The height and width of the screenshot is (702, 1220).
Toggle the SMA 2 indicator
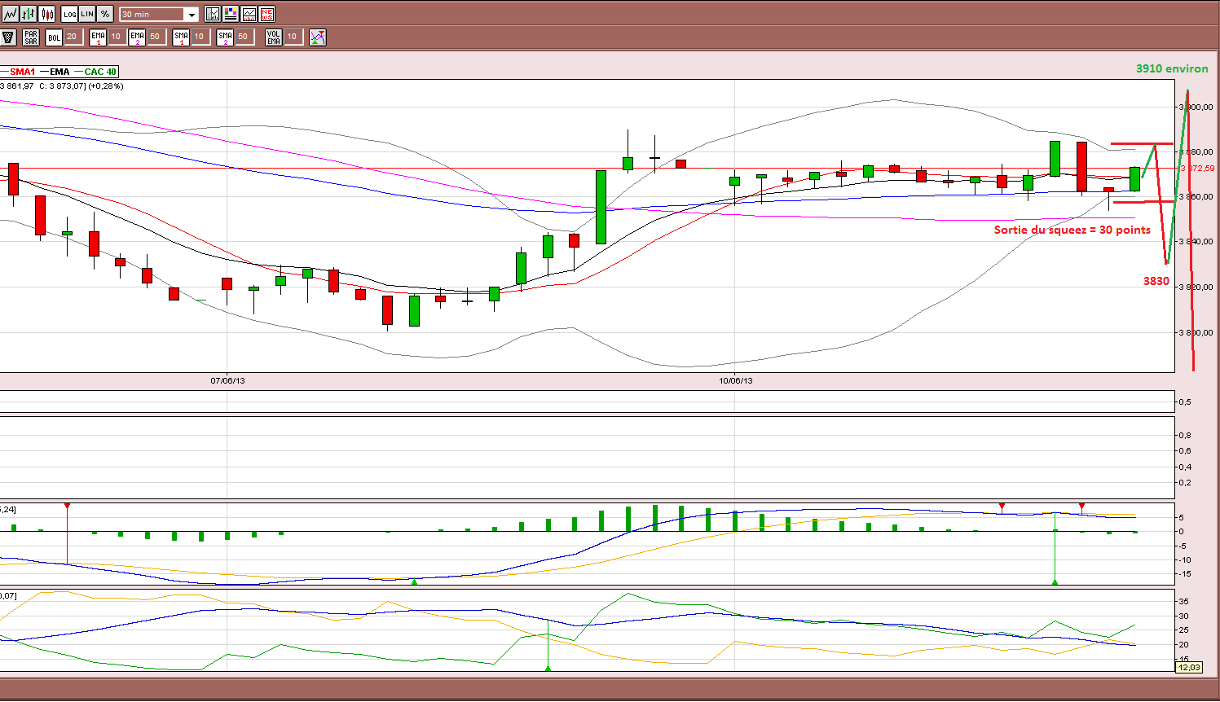point(225,37)
